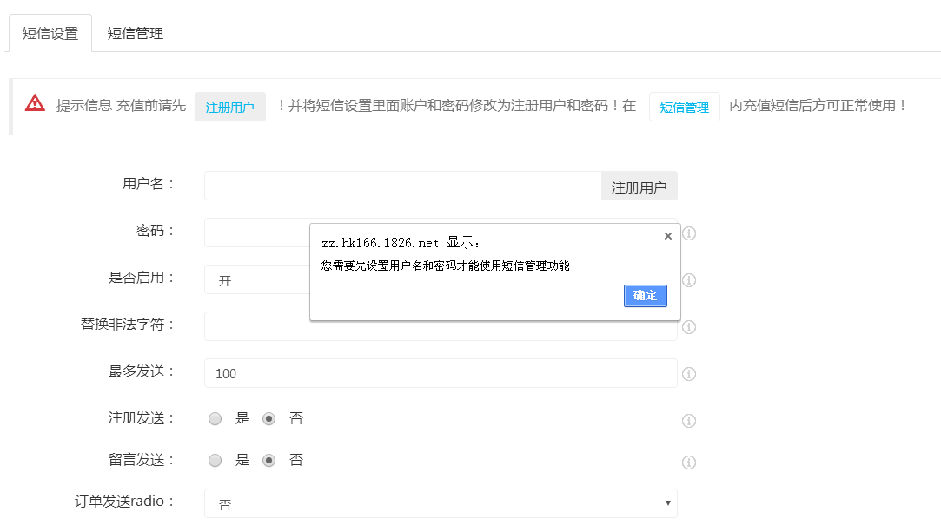This screenshot has width=941, height=525.
Task: Dismiss the dialog with its × icon
Action: tap(667, 235)
